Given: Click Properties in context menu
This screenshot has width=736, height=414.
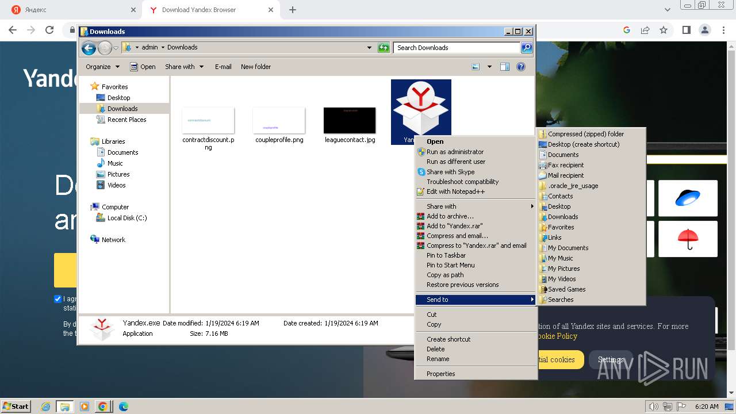Looking at the screenshot, I should pos(476,374).
